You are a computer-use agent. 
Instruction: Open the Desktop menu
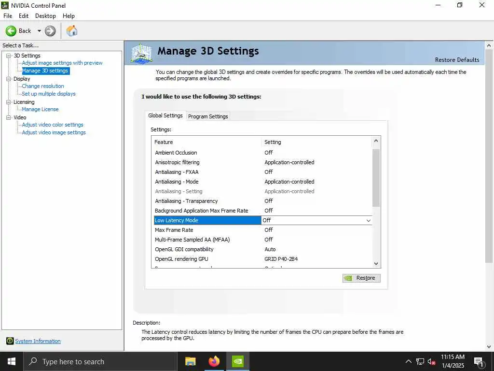coord(45,16)
